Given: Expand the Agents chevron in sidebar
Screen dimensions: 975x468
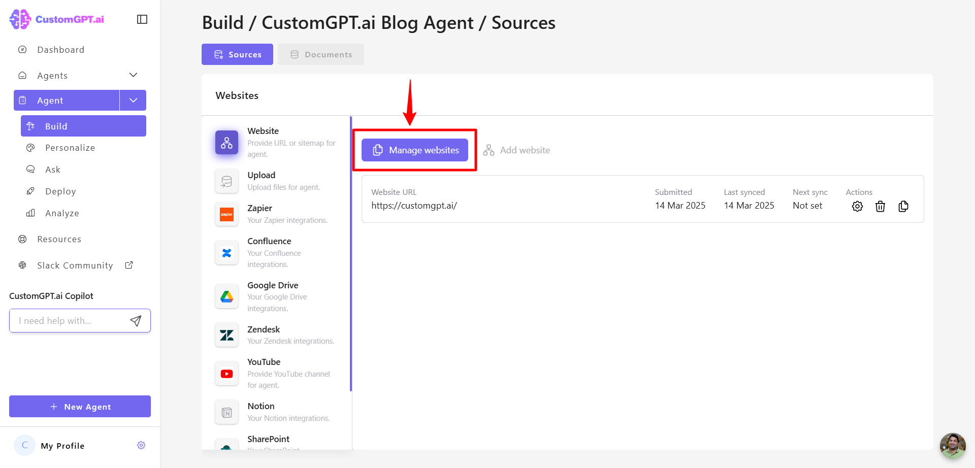Looking at the screenshot, I should point(133,75).
